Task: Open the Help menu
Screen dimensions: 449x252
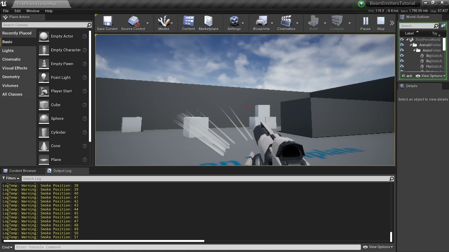Action: click(x=49, y=11)
